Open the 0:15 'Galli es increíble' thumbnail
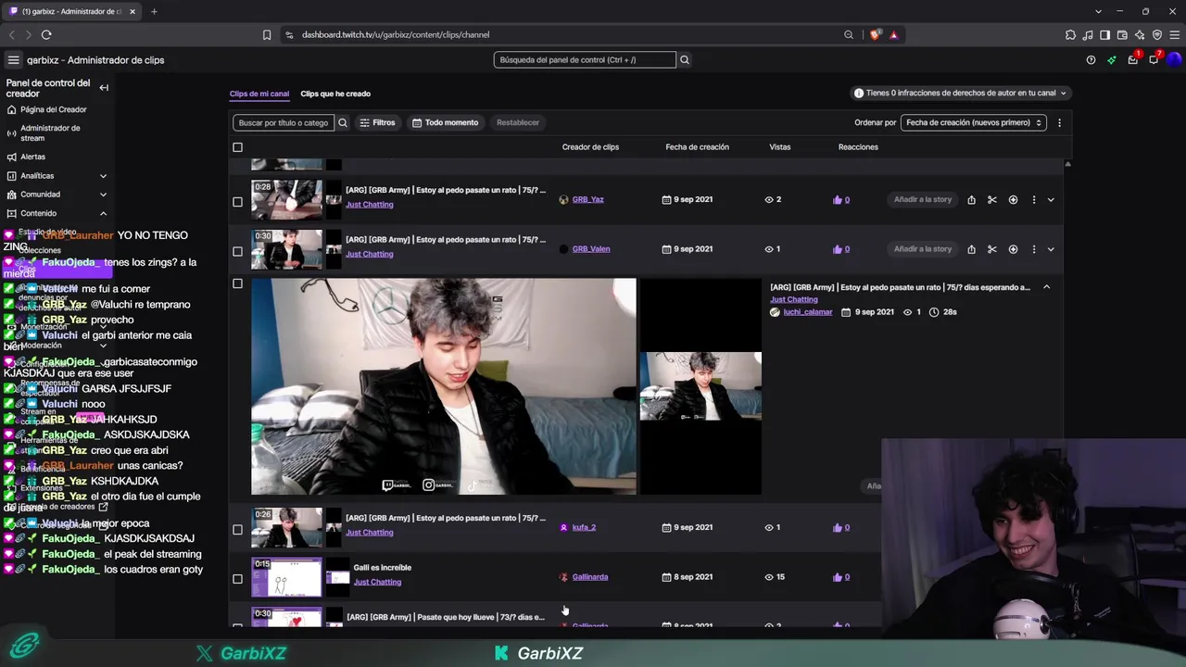Image resolution: width=1186 pixels, height=667 pixels. coord(287,578)
